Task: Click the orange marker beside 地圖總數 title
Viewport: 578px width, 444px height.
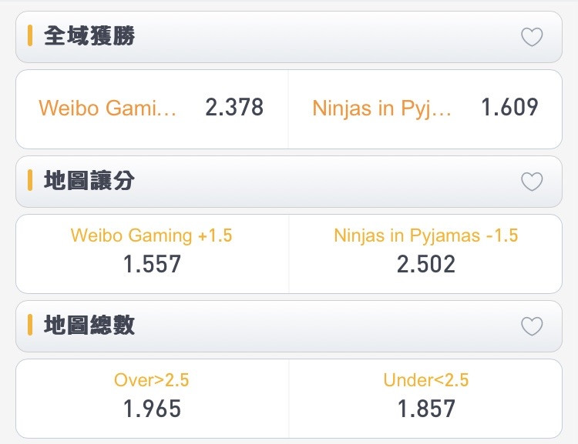Action: [30, 325]
